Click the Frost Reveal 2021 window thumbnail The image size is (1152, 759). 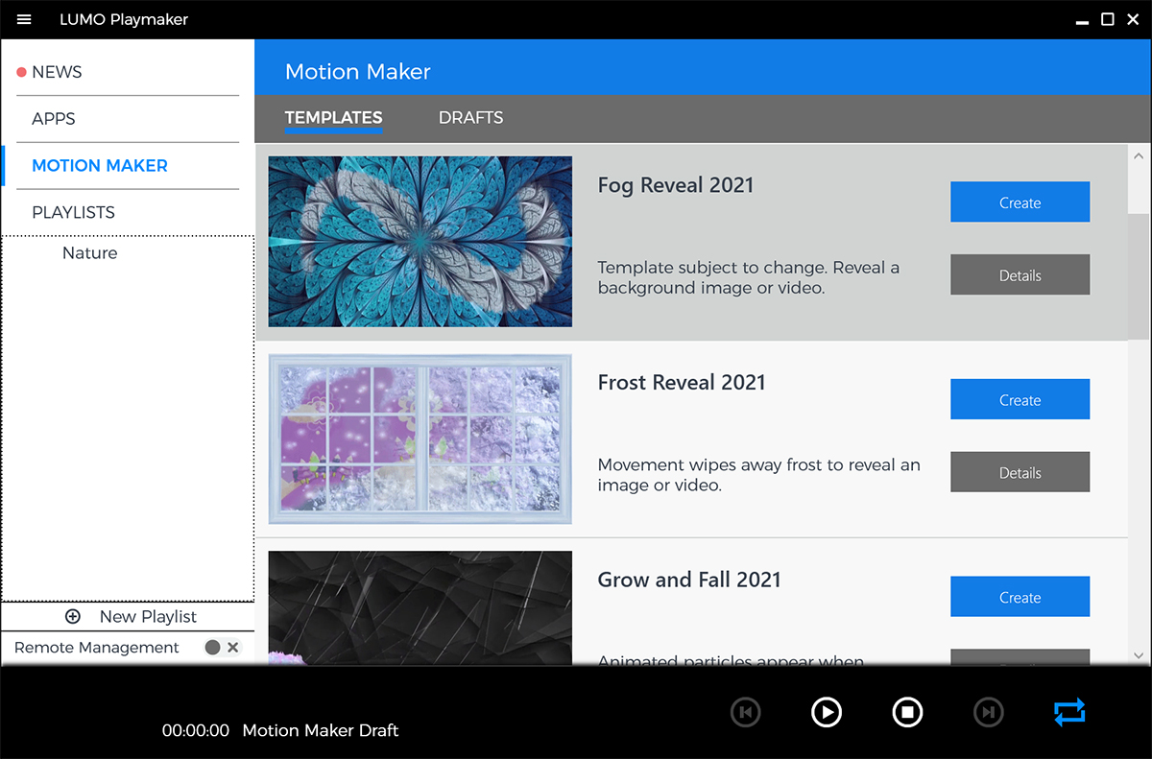420,439
